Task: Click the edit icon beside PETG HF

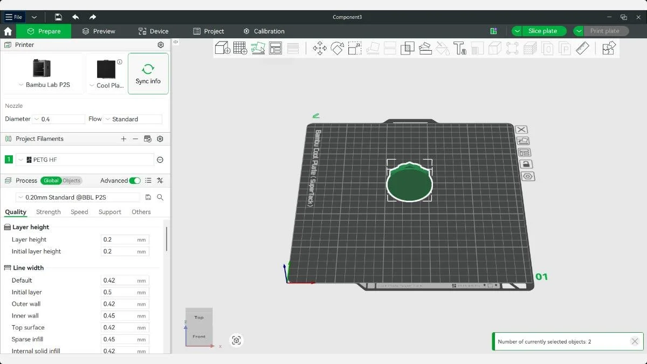Action: tap(160, 160)
